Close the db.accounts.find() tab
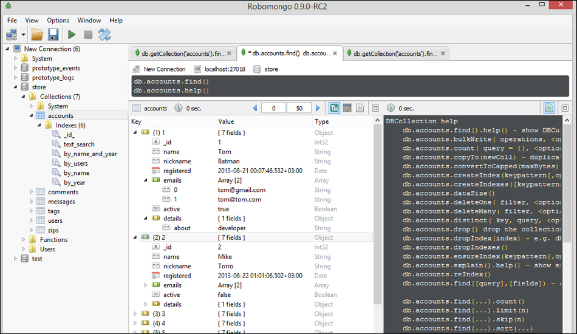577x334 pixels. 335,53
